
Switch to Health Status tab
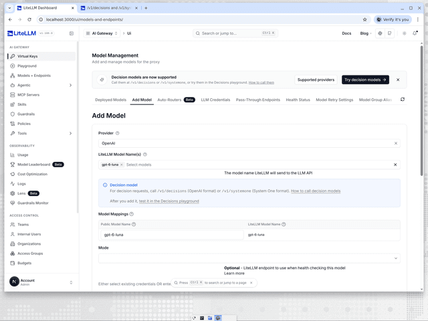298,100
